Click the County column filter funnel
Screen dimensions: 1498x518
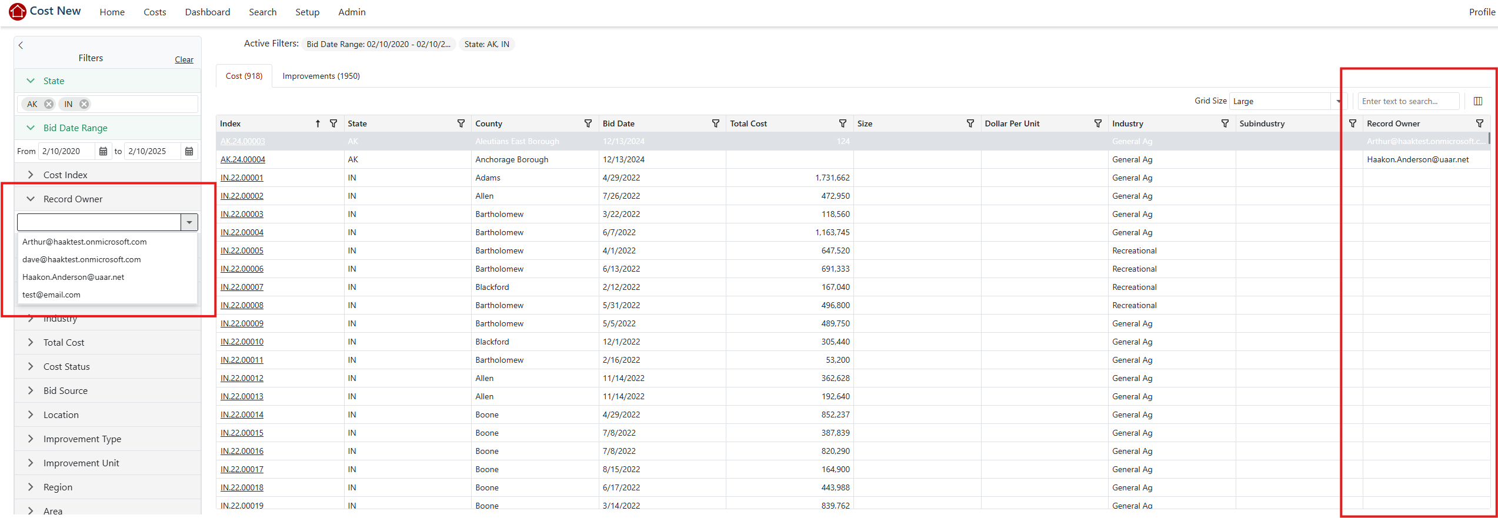[588, 123]
